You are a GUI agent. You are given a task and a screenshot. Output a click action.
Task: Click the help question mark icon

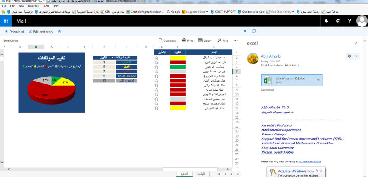(x=349, y=21)
